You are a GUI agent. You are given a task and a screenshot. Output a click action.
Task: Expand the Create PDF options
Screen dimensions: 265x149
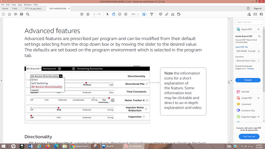click(x=258, y=98)
